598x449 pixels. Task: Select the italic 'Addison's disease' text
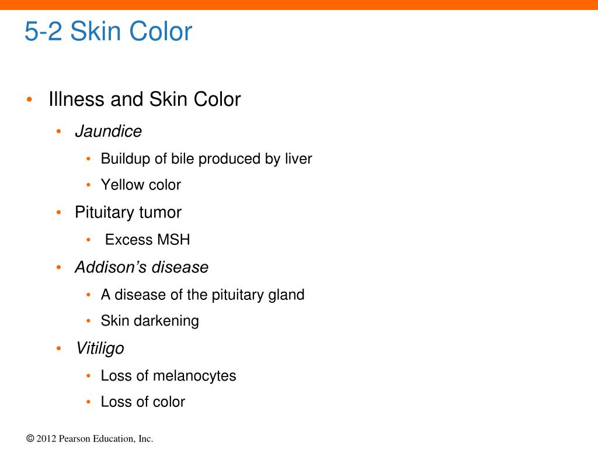pos(142,267)
